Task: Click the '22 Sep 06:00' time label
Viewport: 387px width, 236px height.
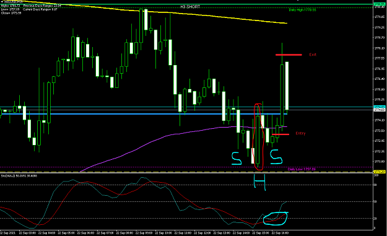Action: pyautogui.click(x=85, y=233)
